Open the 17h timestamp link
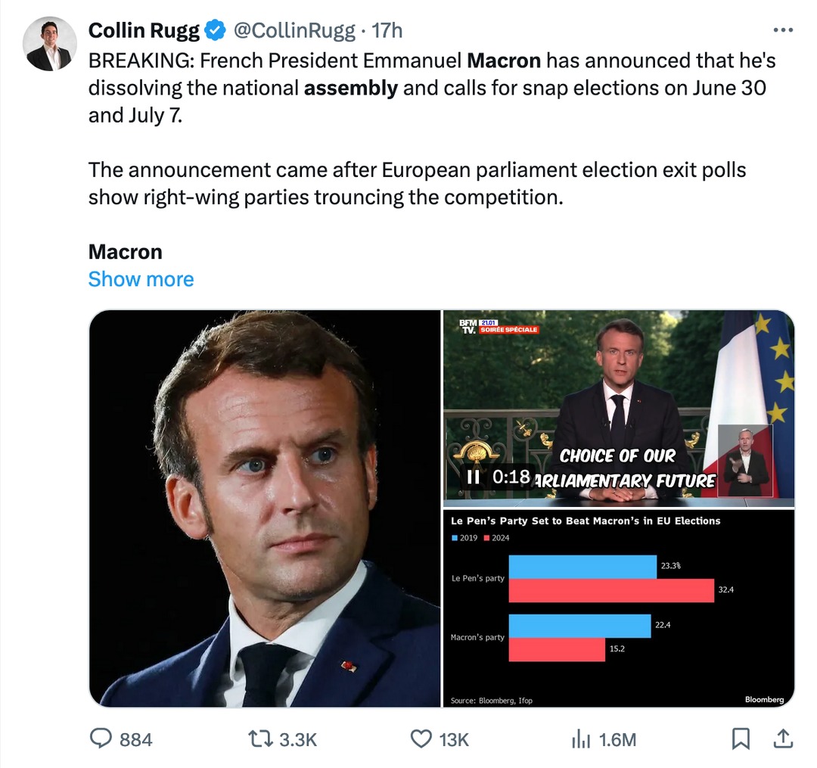Screen dimensions: 817x768 pos(387,30)
